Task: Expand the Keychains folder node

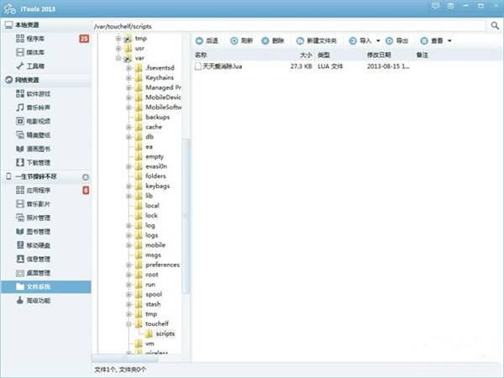Action: [x=129, y=77]
